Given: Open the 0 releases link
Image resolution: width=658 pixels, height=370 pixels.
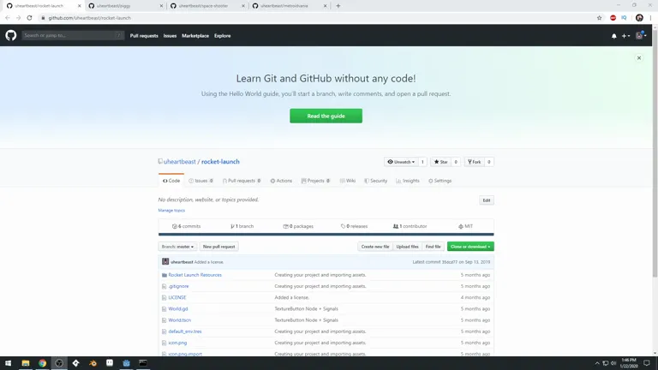Looking at the screenshot, I should tap(354, 226).
